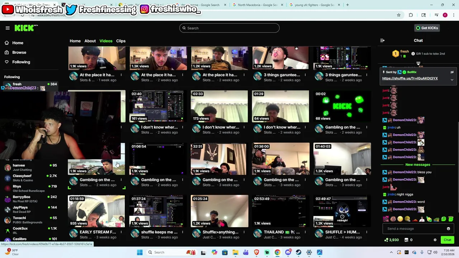Click the Kick logo
459x258 pixels.
26,28
